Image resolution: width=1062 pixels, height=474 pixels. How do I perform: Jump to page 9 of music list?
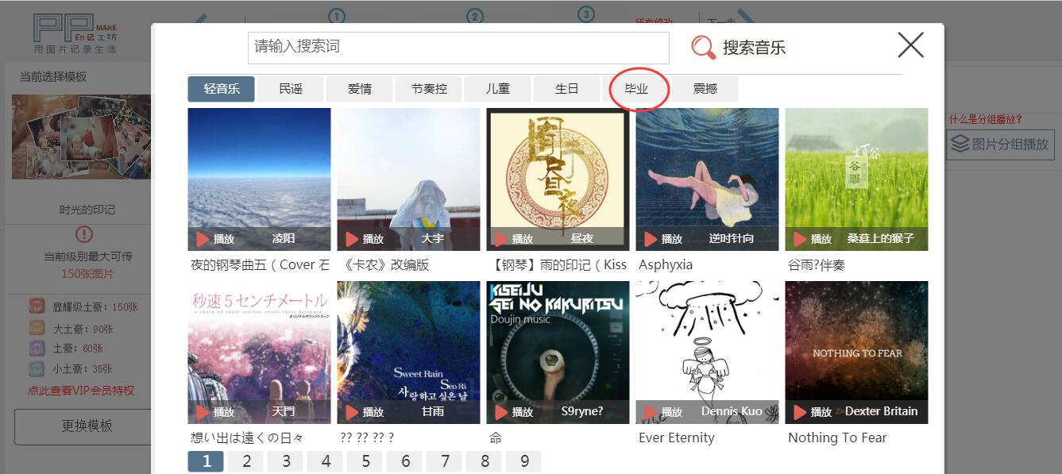click(524, 461)
